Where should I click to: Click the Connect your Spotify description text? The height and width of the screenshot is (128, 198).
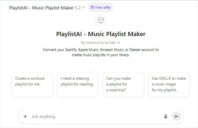tap(101, 52)
